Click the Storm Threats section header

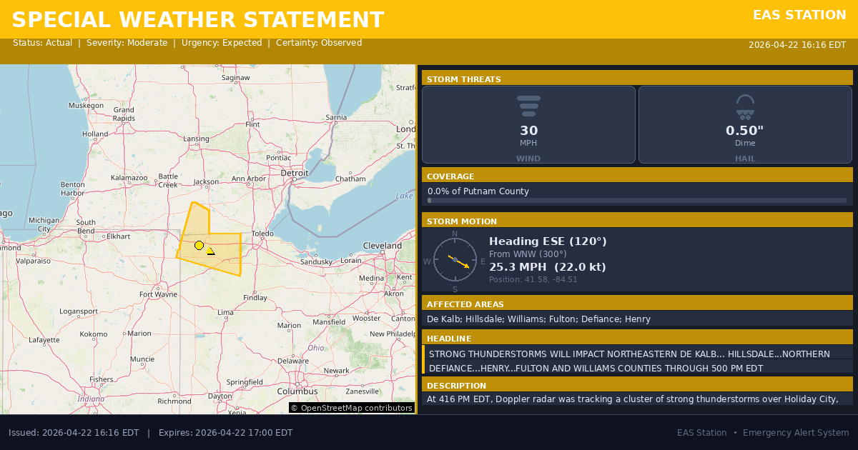click(x=637, y=79)
